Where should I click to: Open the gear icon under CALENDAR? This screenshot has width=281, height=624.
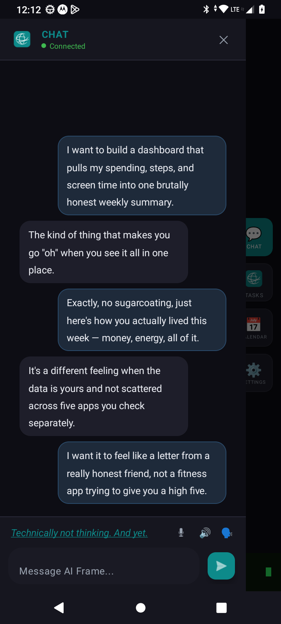(253, 369)
